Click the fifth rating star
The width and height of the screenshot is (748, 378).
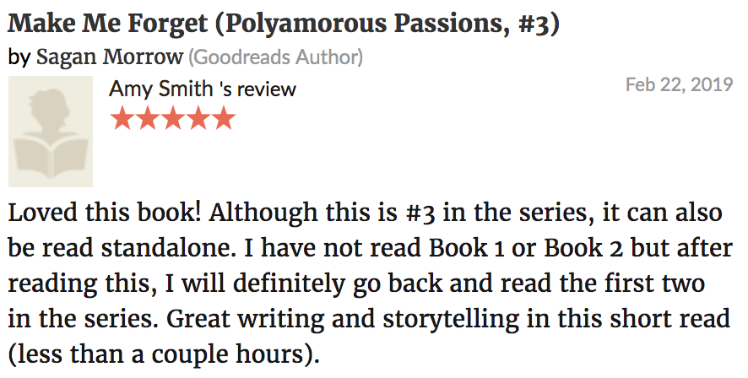223,118
